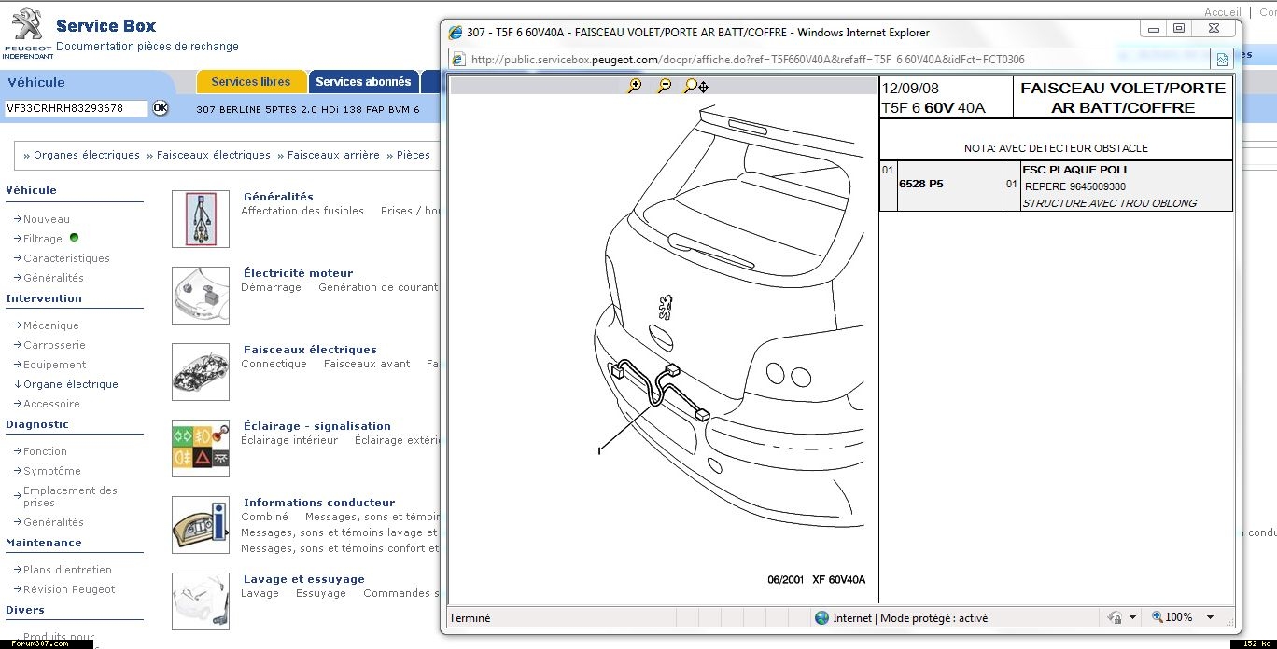Viewport: 1277px width, 649px height.
Task: Switch to the Services abonnés tab
Action: [x=363, y=82]
